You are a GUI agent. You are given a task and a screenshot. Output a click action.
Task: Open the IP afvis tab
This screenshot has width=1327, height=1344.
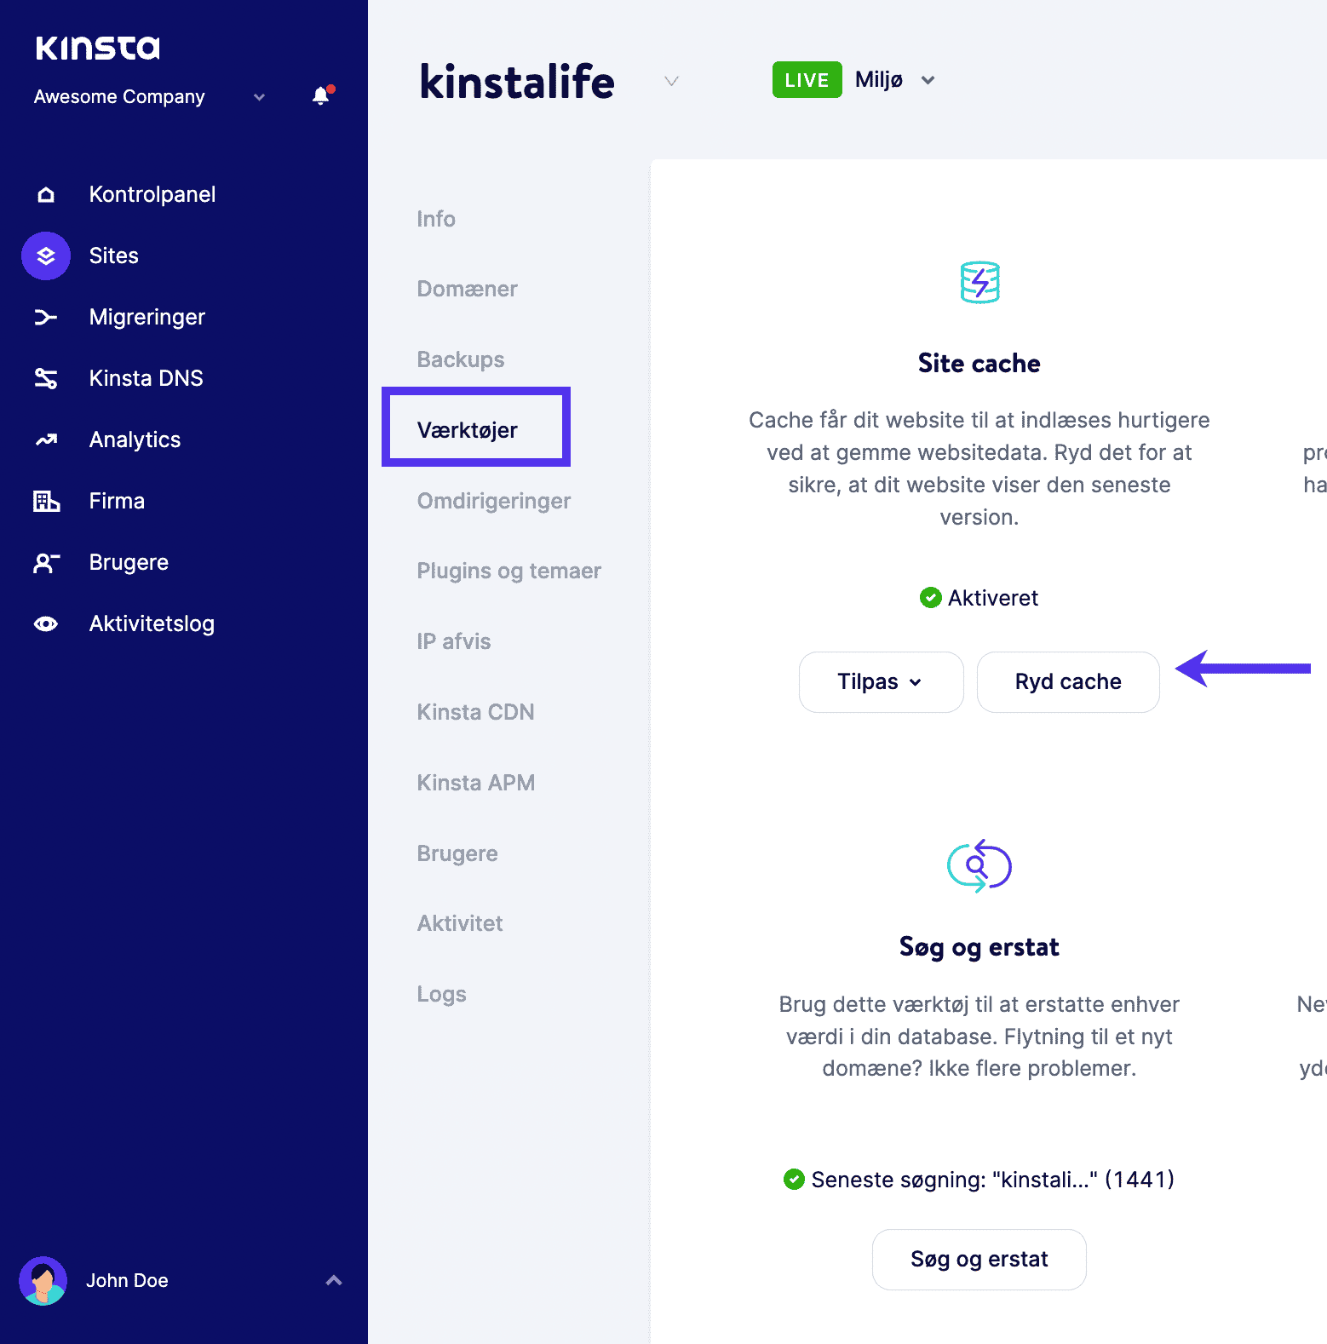[454, 641]
